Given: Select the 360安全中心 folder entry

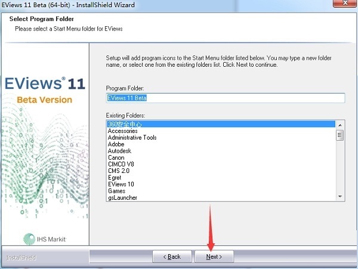Looking at the screenshot, I should tap(221, 124).
